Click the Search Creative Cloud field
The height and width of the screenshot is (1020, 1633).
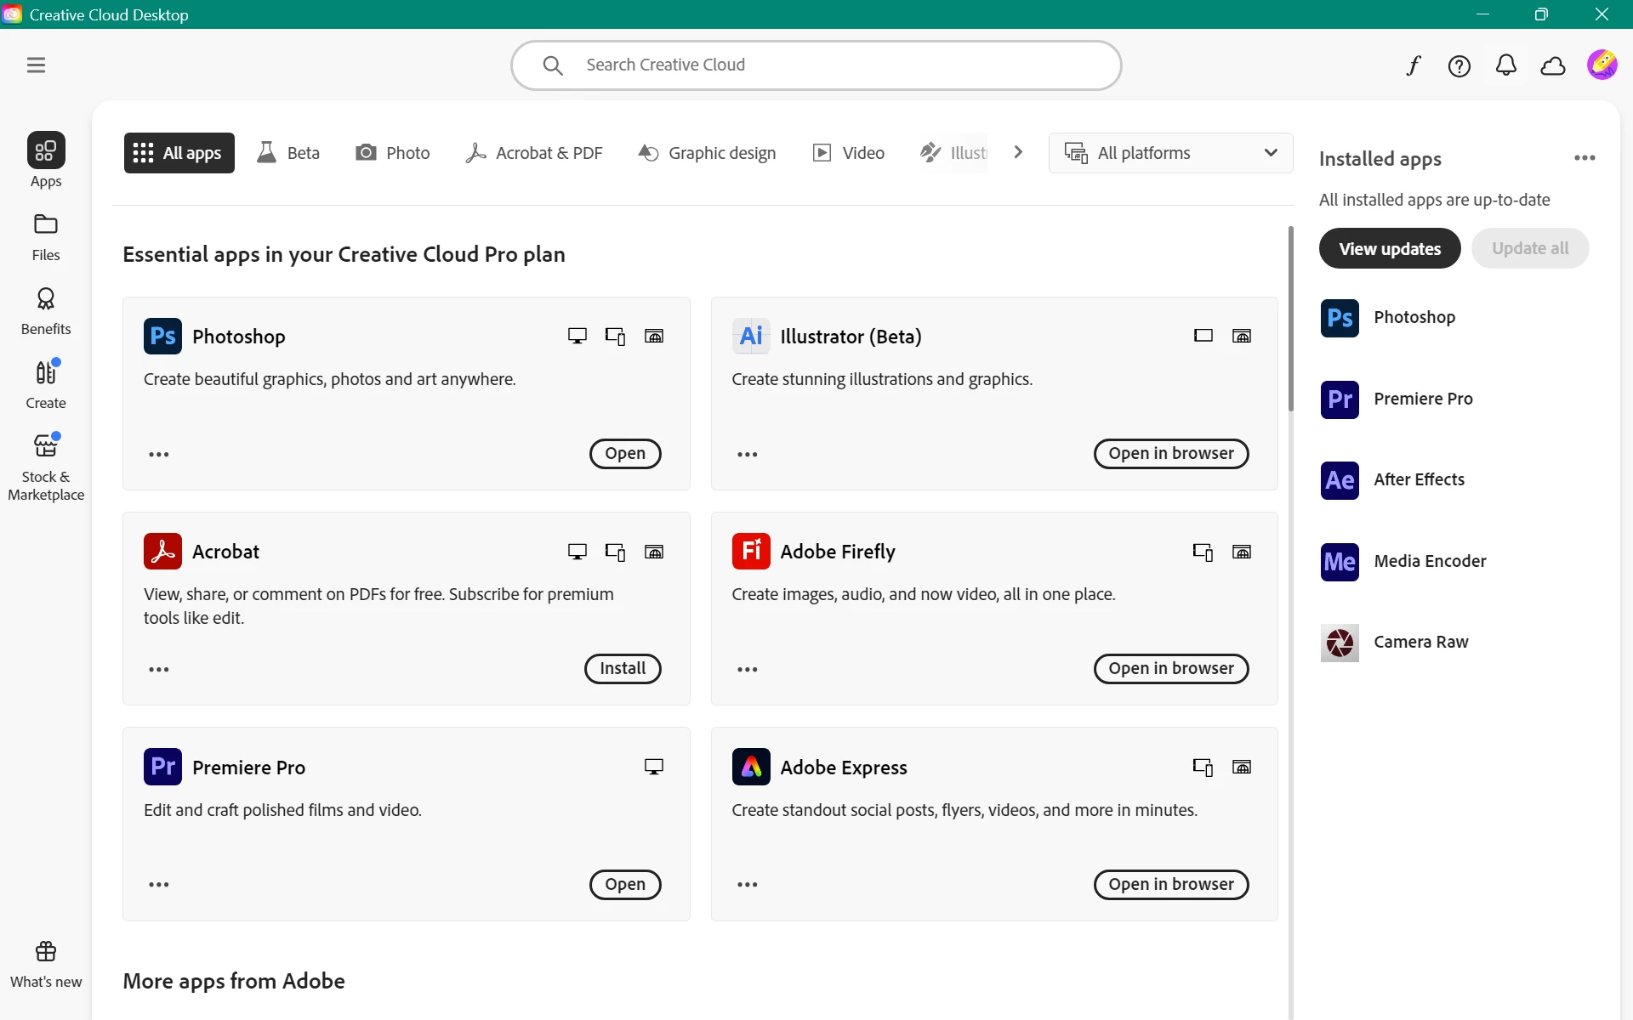click(x=816, y=65)
